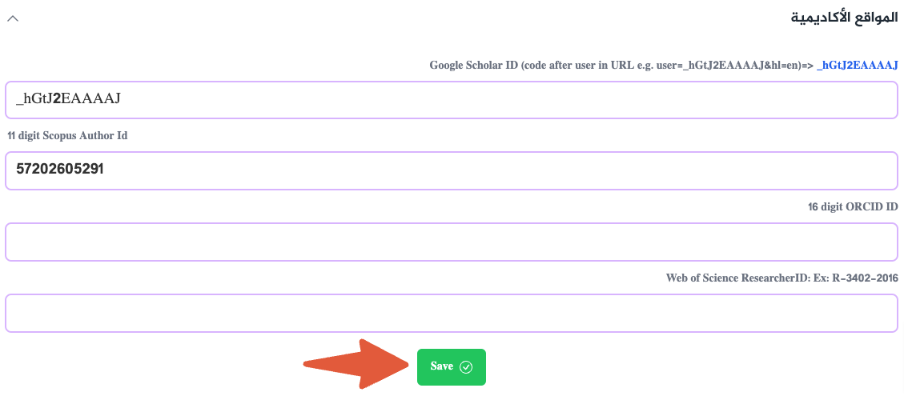This screenshot has height=408, width=904.
Task: Click the red arrow pointing to Save
Action: (352, 365)
